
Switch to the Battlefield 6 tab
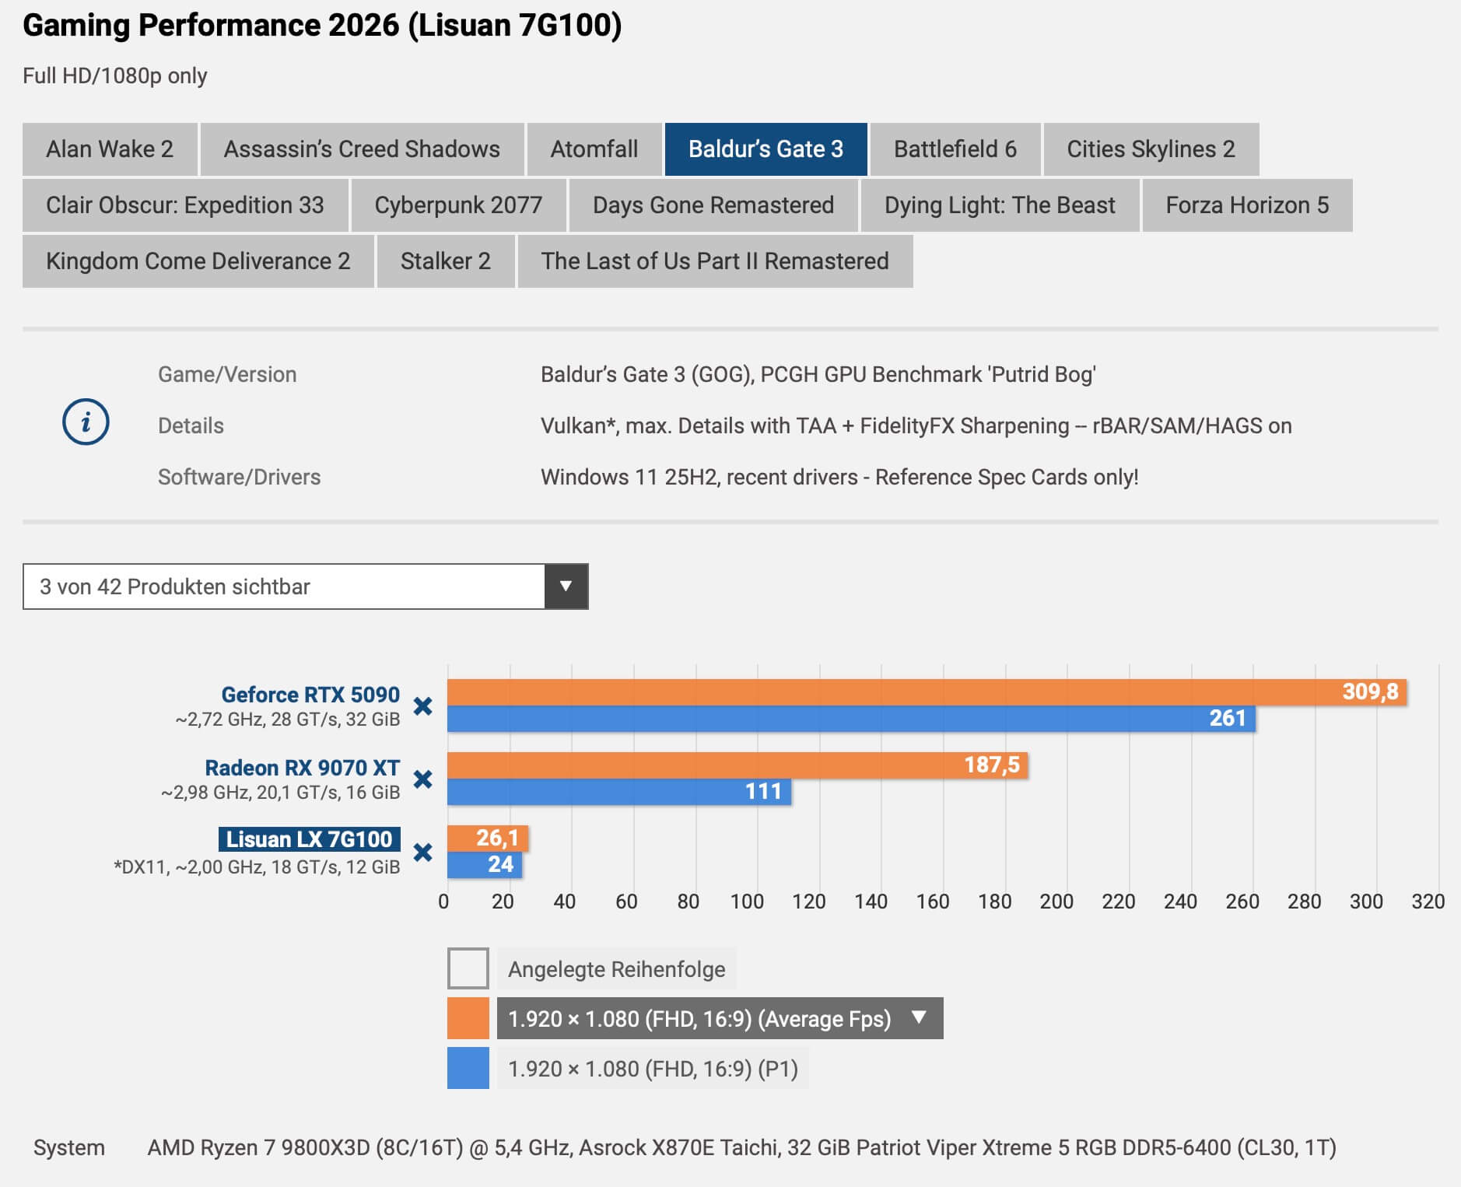pos(955,149)
